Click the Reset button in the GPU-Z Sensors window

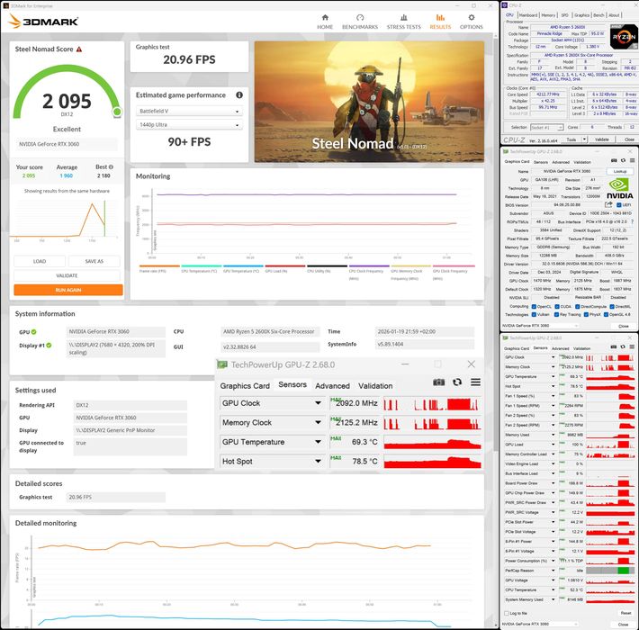click(625, 613)
